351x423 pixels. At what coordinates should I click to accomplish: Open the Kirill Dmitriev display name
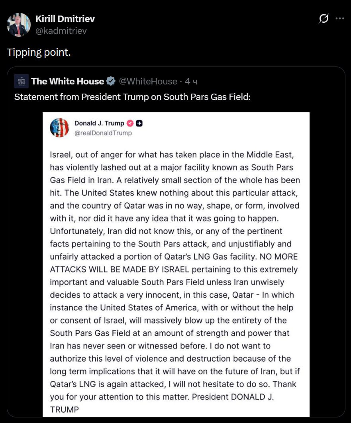point(65,19)
